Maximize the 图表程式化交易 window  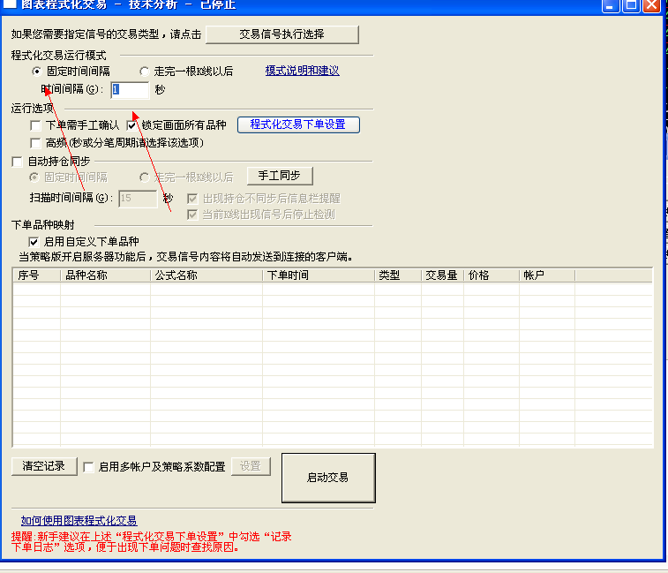[x=631, y=5]
